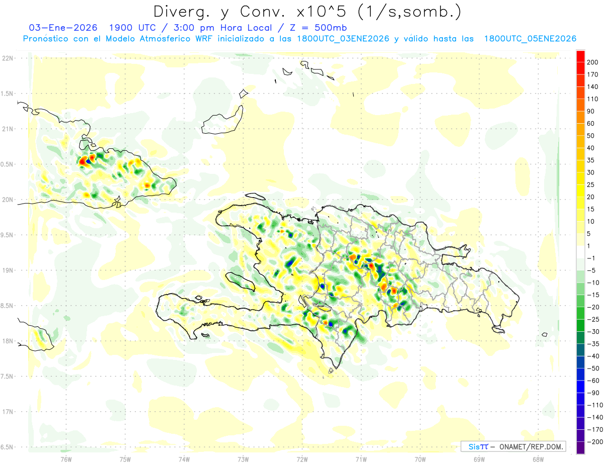Screen dimensions: 604x466
Task: Click the '17N' latitude label
Action: pos(8,412)
